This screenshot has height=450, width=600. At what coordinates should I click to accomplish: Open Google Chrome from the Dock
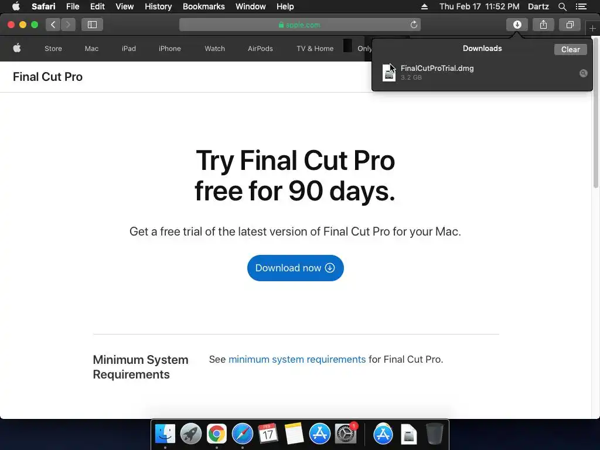pyautogui.click(x=217, y=434)
